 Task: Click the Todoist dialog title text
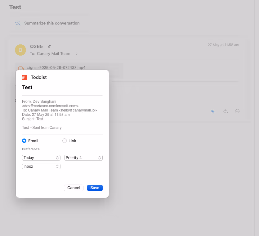coord(39,77)
